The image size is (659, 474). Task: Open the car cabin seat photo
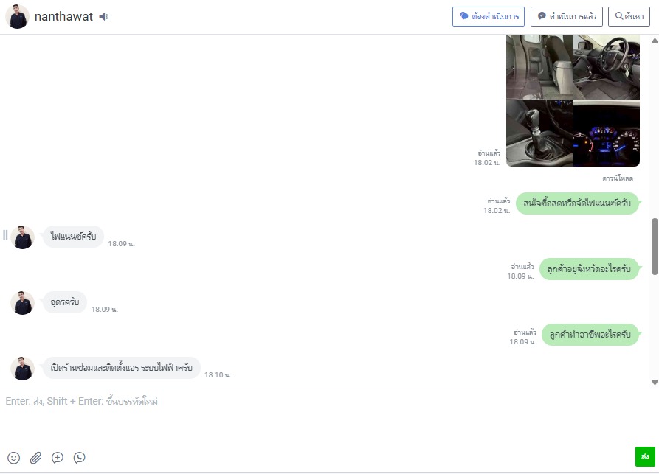(539, 67)
